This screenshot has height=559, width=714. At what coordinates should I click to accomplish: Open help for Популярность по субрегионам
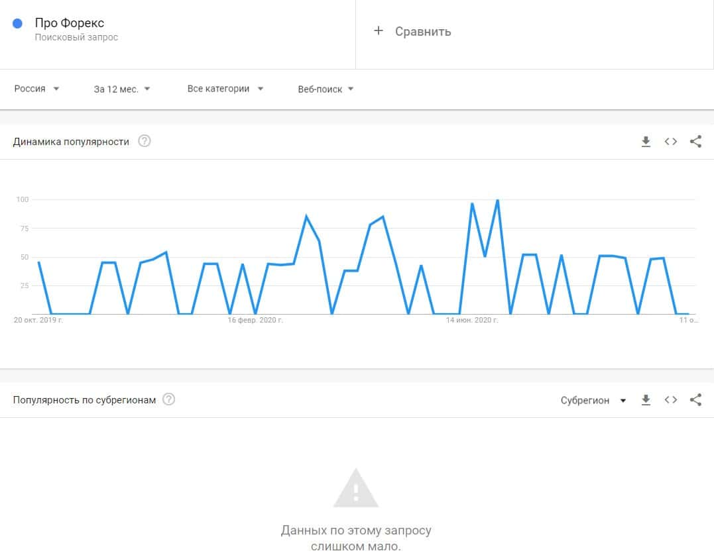click(x=169, y=400)
